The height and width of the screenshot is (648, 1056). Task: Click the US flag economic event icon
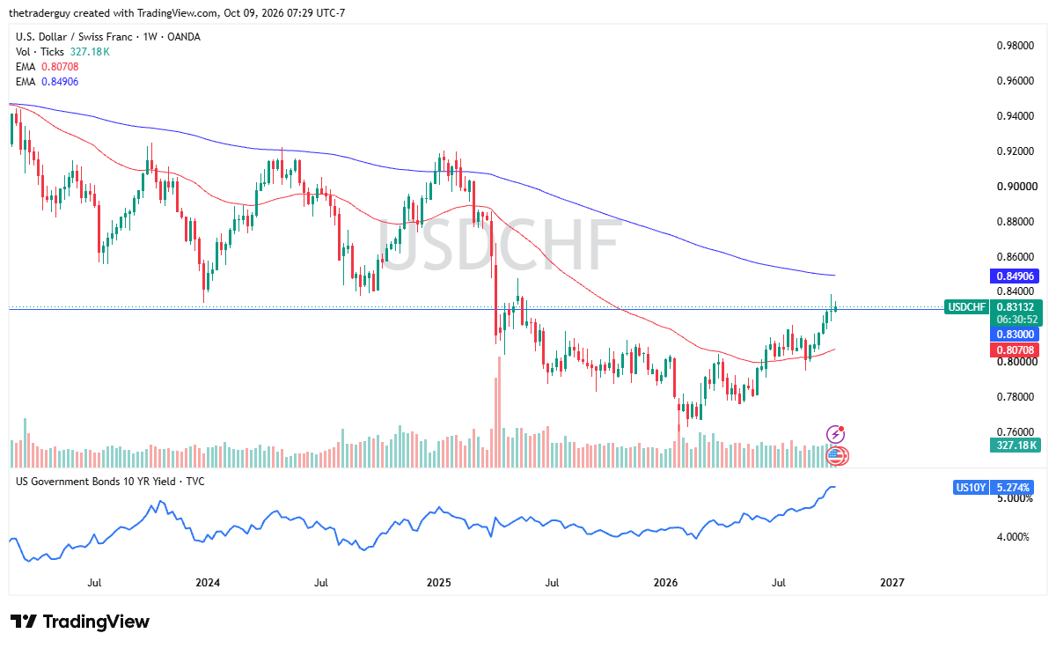coord(837,455)
